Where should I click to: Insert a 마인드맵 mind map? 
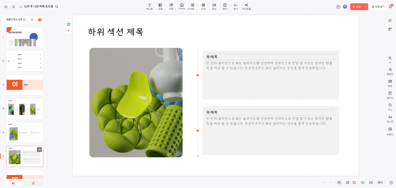247,7
